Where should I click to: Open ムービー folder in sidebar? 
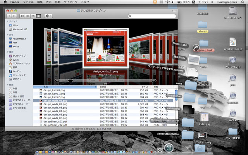15,71
